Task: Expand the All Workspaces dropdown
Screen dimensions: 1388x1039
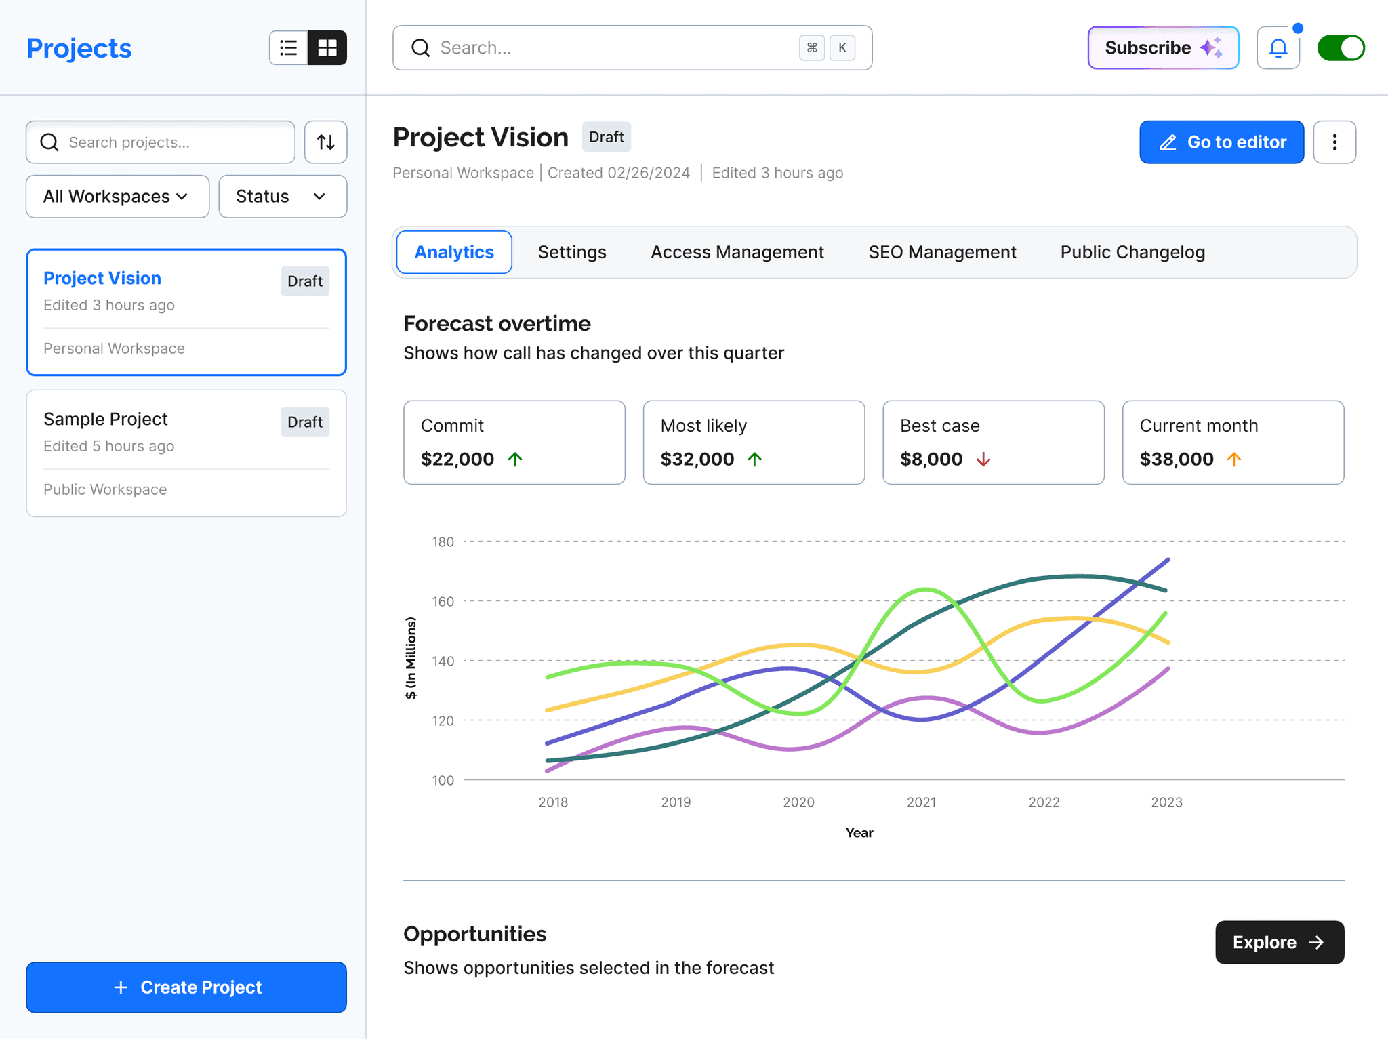Action: pos(117,197)
